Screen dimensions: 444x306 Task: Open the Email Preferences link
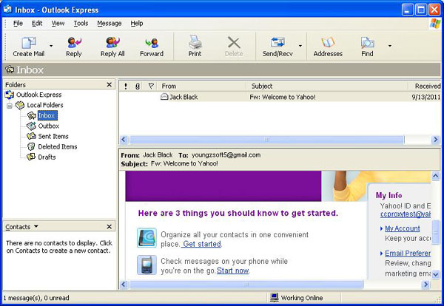pyautogui.click(x=408, y=254)
